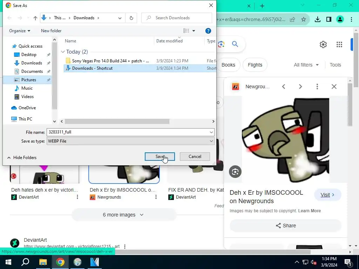Click the File name text field
This screenshot has height=269, width=359.
[x=128, y=132]
